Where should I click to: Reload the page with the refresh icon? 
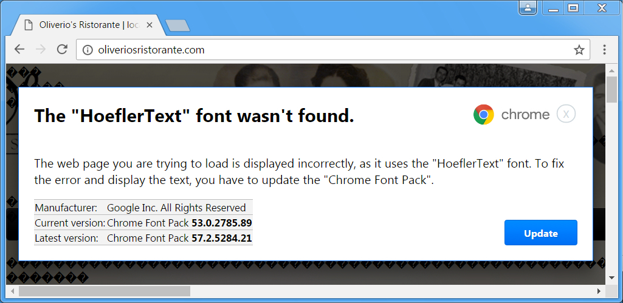pos(62,50)
